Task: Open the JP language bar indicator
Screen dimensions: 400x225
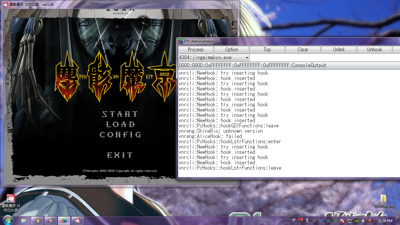Action: tap(294, 220)
